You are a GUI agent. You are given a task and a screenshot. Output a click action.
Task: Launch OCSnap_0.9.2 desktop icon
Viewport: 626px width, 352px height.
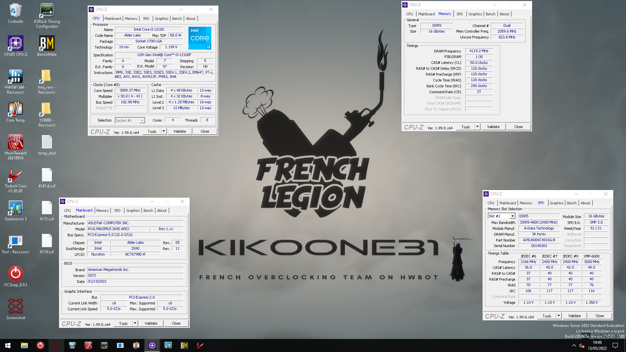[15, 277]
